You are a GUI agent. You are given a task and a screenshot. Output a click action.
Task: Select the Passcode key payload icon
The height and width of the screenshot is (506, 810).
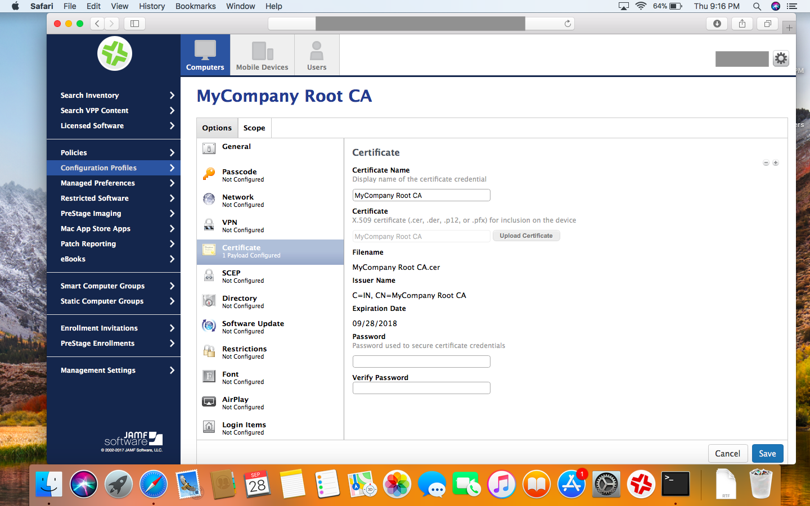pyautogui.click(x=209, y=174)
